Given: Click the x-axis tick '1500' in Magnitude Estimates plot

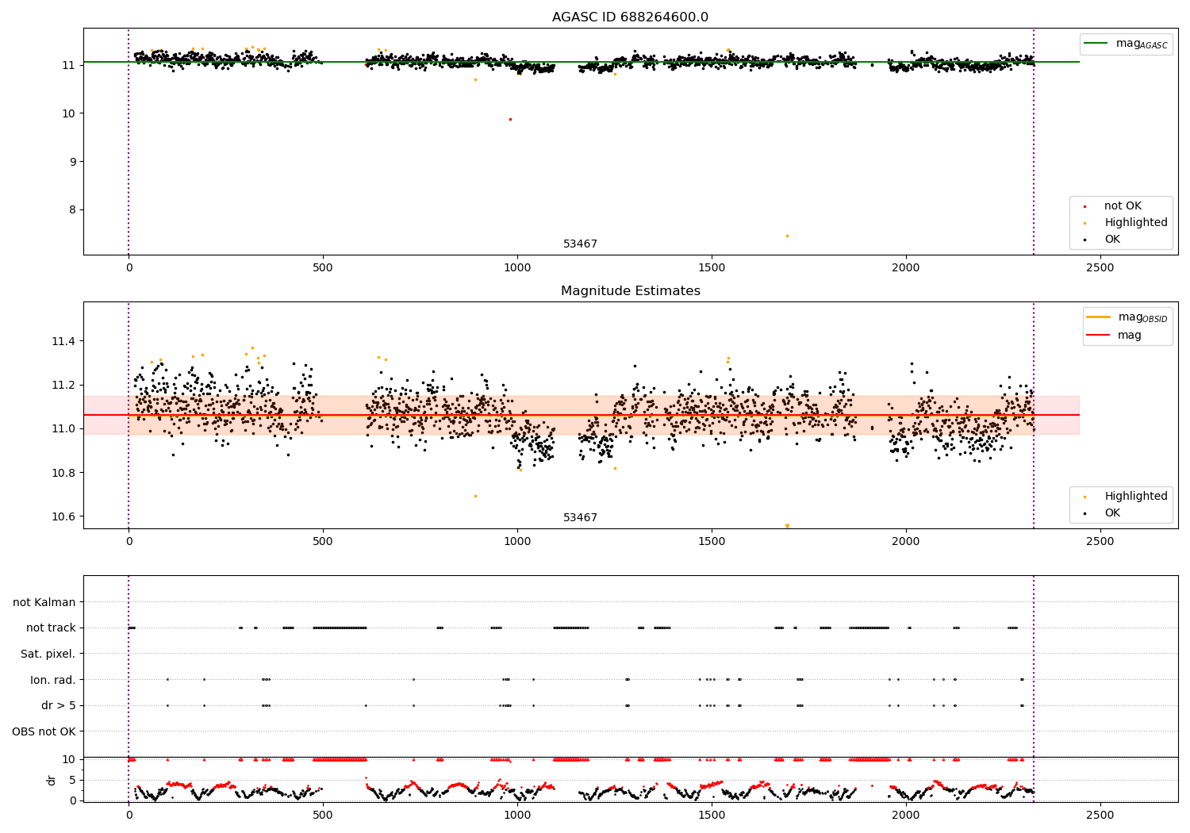Looking at the screenshot, I should click(x=712, y=542).
